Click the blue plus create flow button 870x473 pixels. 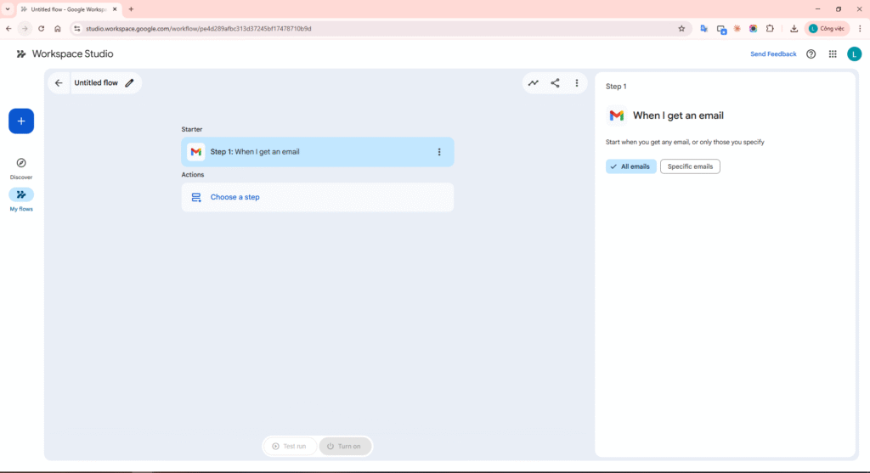click(x=21, y=121)
